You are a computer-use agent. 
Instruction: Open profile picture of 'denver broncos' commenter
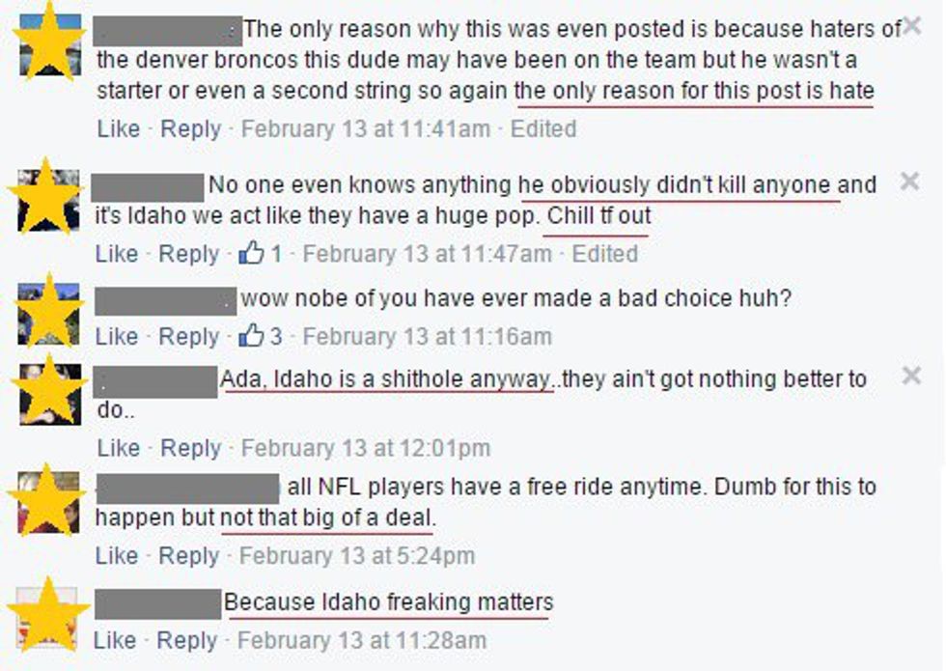(x=49, y=44)
